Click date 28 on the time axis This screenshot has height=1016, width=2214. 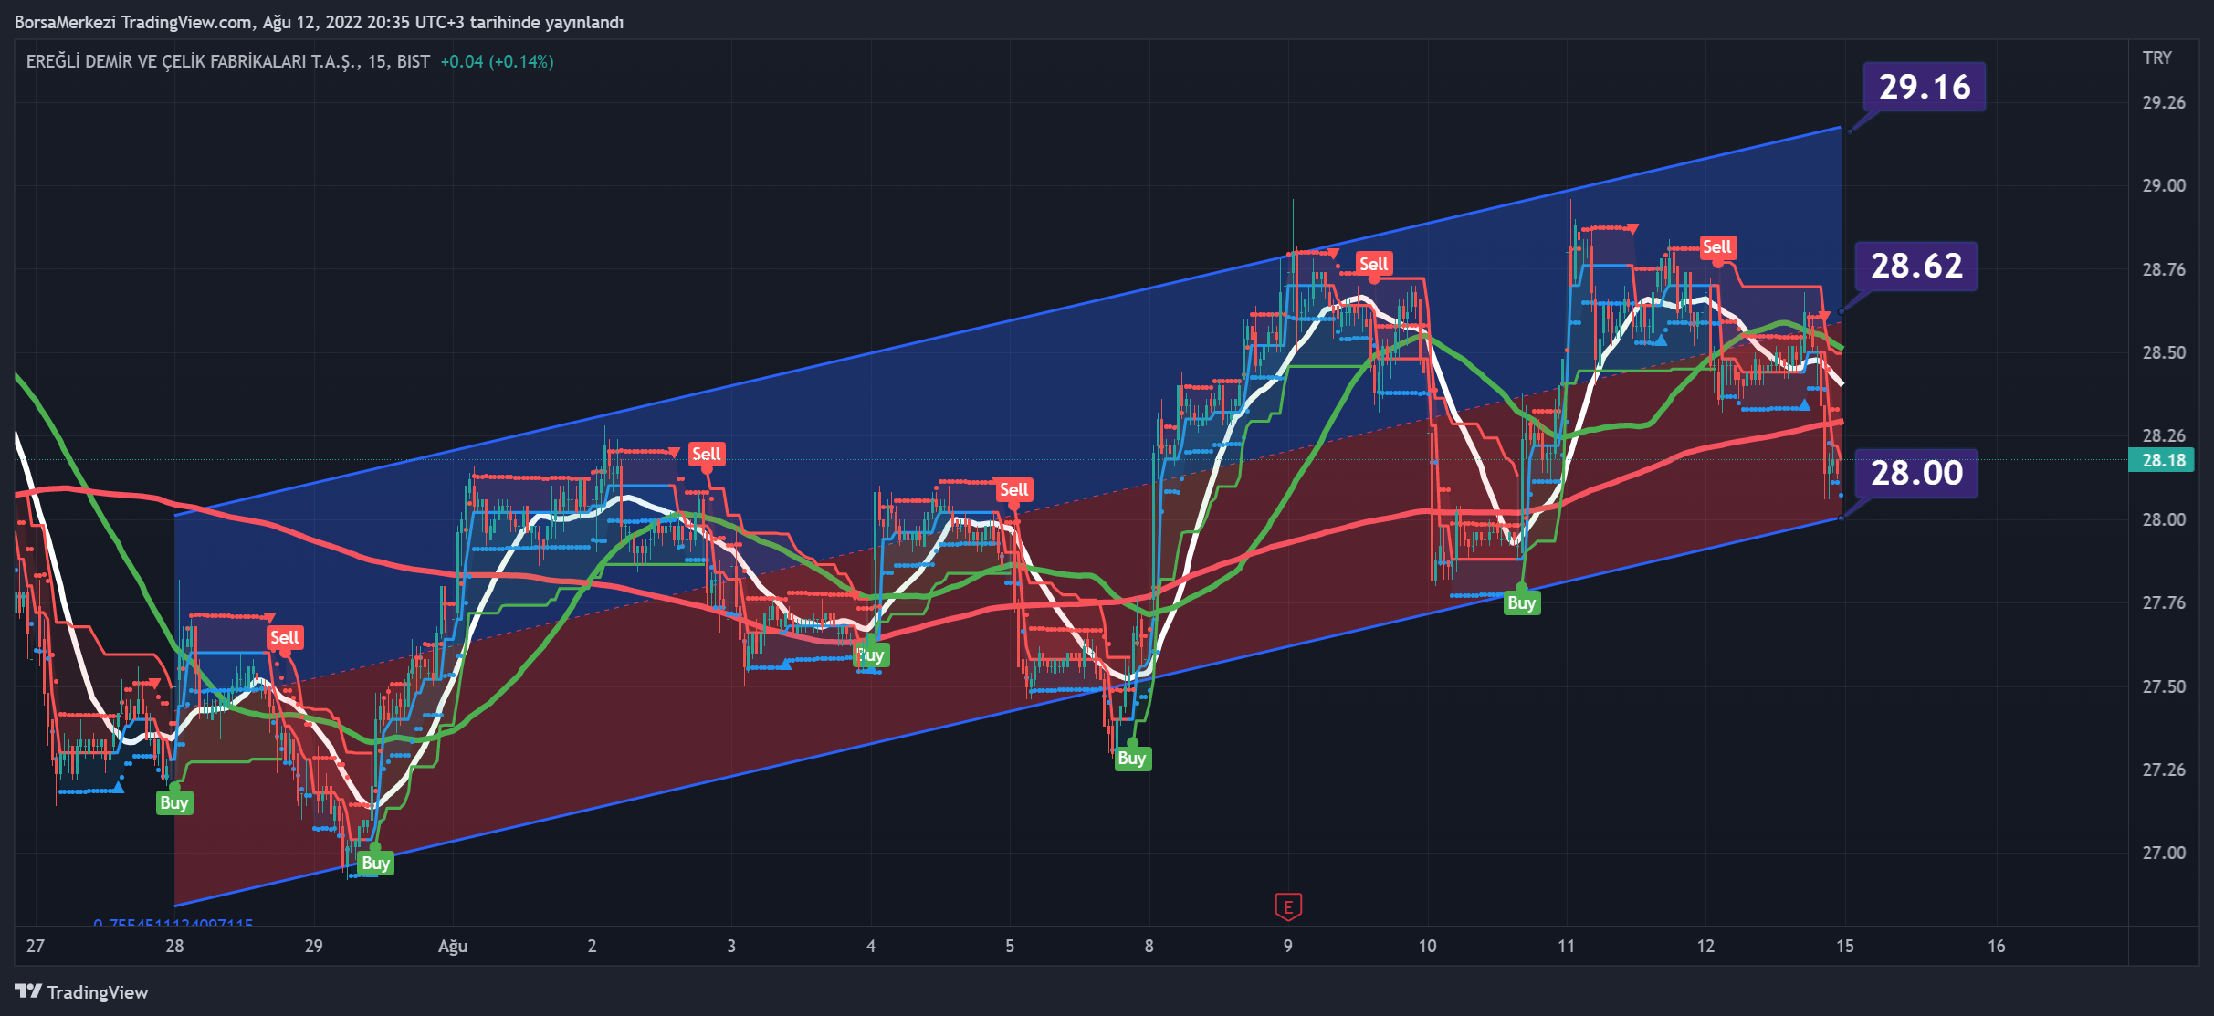(x=174, y=946)
